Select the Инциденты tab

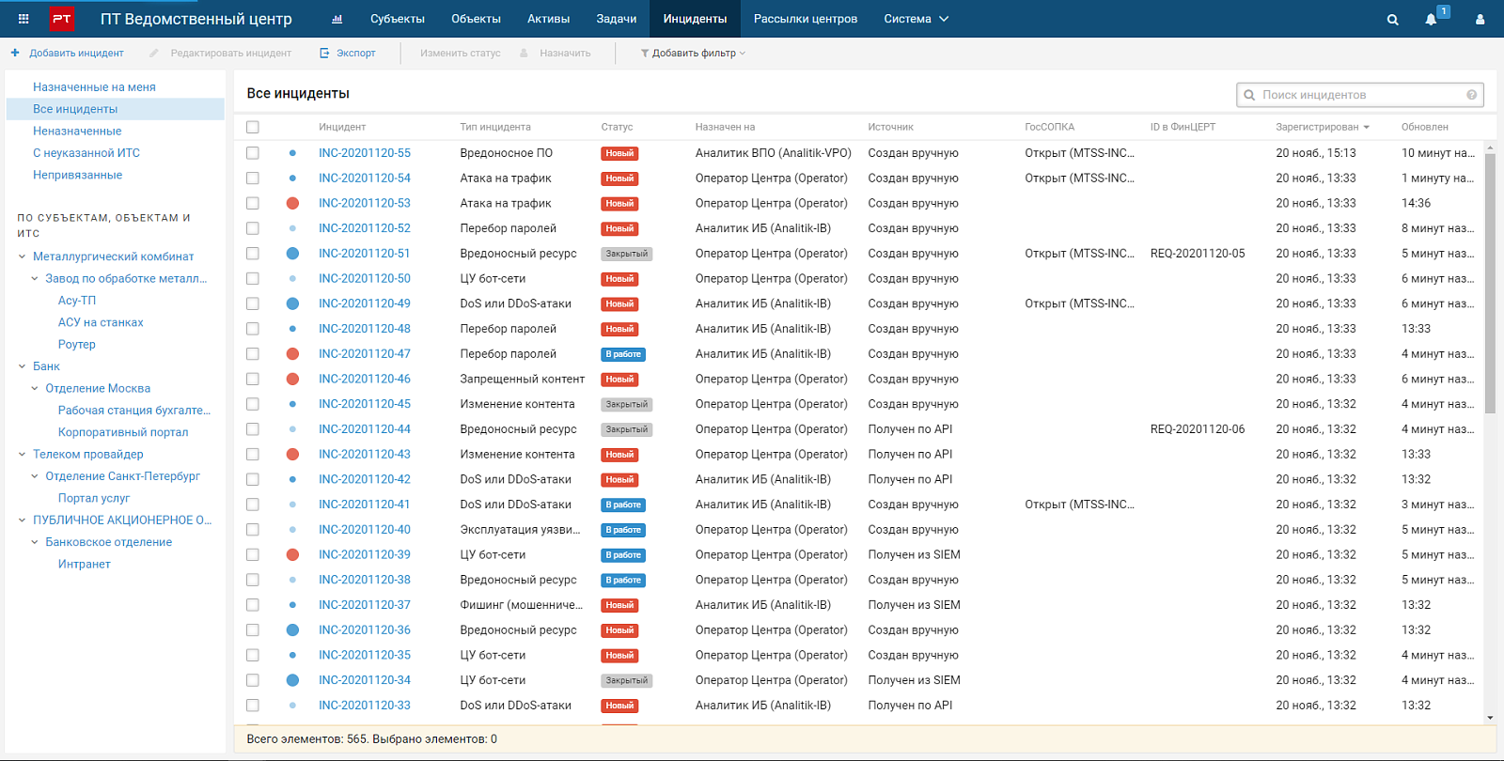click(695, 19)
